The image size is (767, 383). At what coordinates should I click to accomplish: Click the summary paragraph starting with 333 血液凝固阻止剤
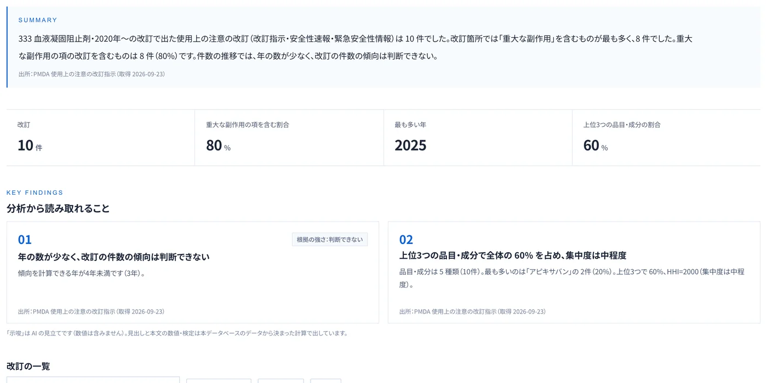pyautogui.click(x=356, y=47)
